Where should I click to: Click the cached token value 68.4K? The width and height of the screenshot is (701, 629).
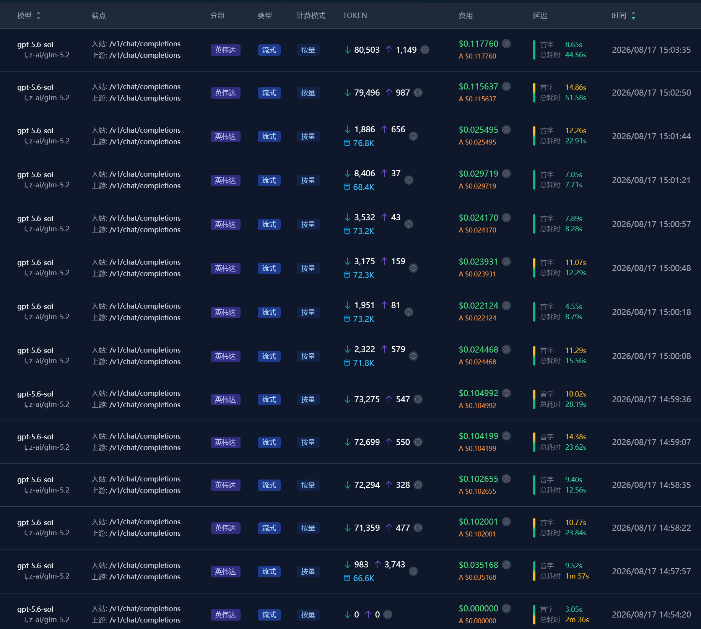tap(363, 187)
